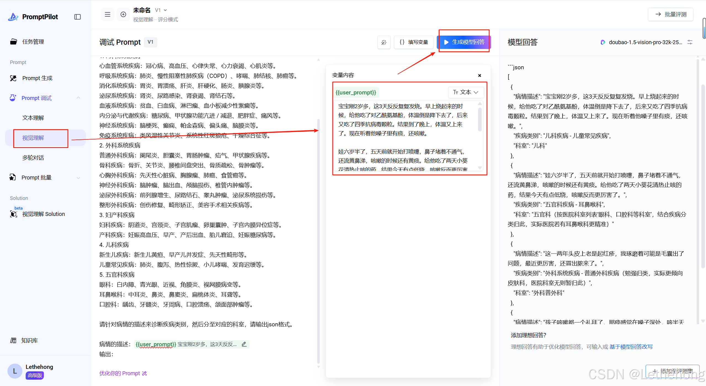Click the pencil edit icon on user_prompt variable
The width and height of the screenshot is (706, 386).
tap(244, 344)
